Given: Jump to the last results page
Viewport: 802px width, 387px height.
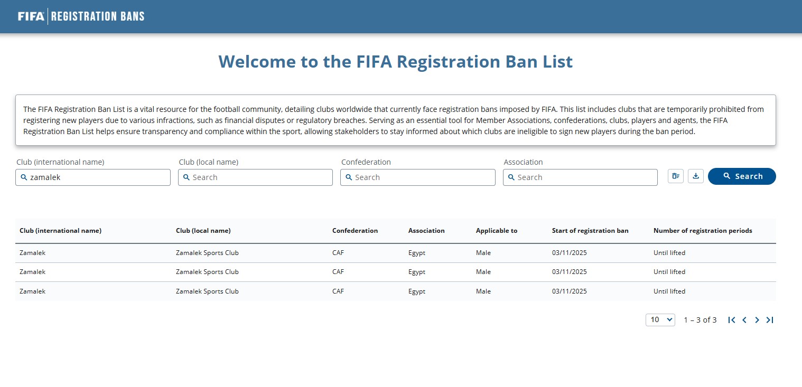Looking at the screenshot, I should click(770, 320).
